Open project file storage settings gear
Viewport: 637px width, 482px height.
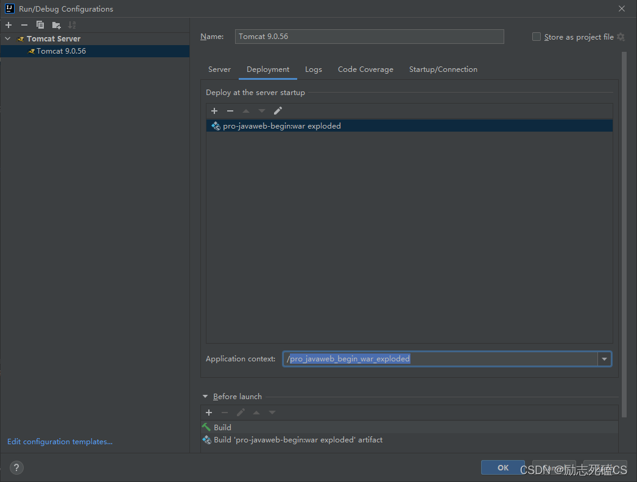[621, 37]
